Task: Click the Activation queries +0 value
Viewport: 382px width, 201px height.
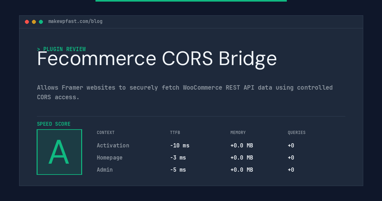Action: (291, 145)
